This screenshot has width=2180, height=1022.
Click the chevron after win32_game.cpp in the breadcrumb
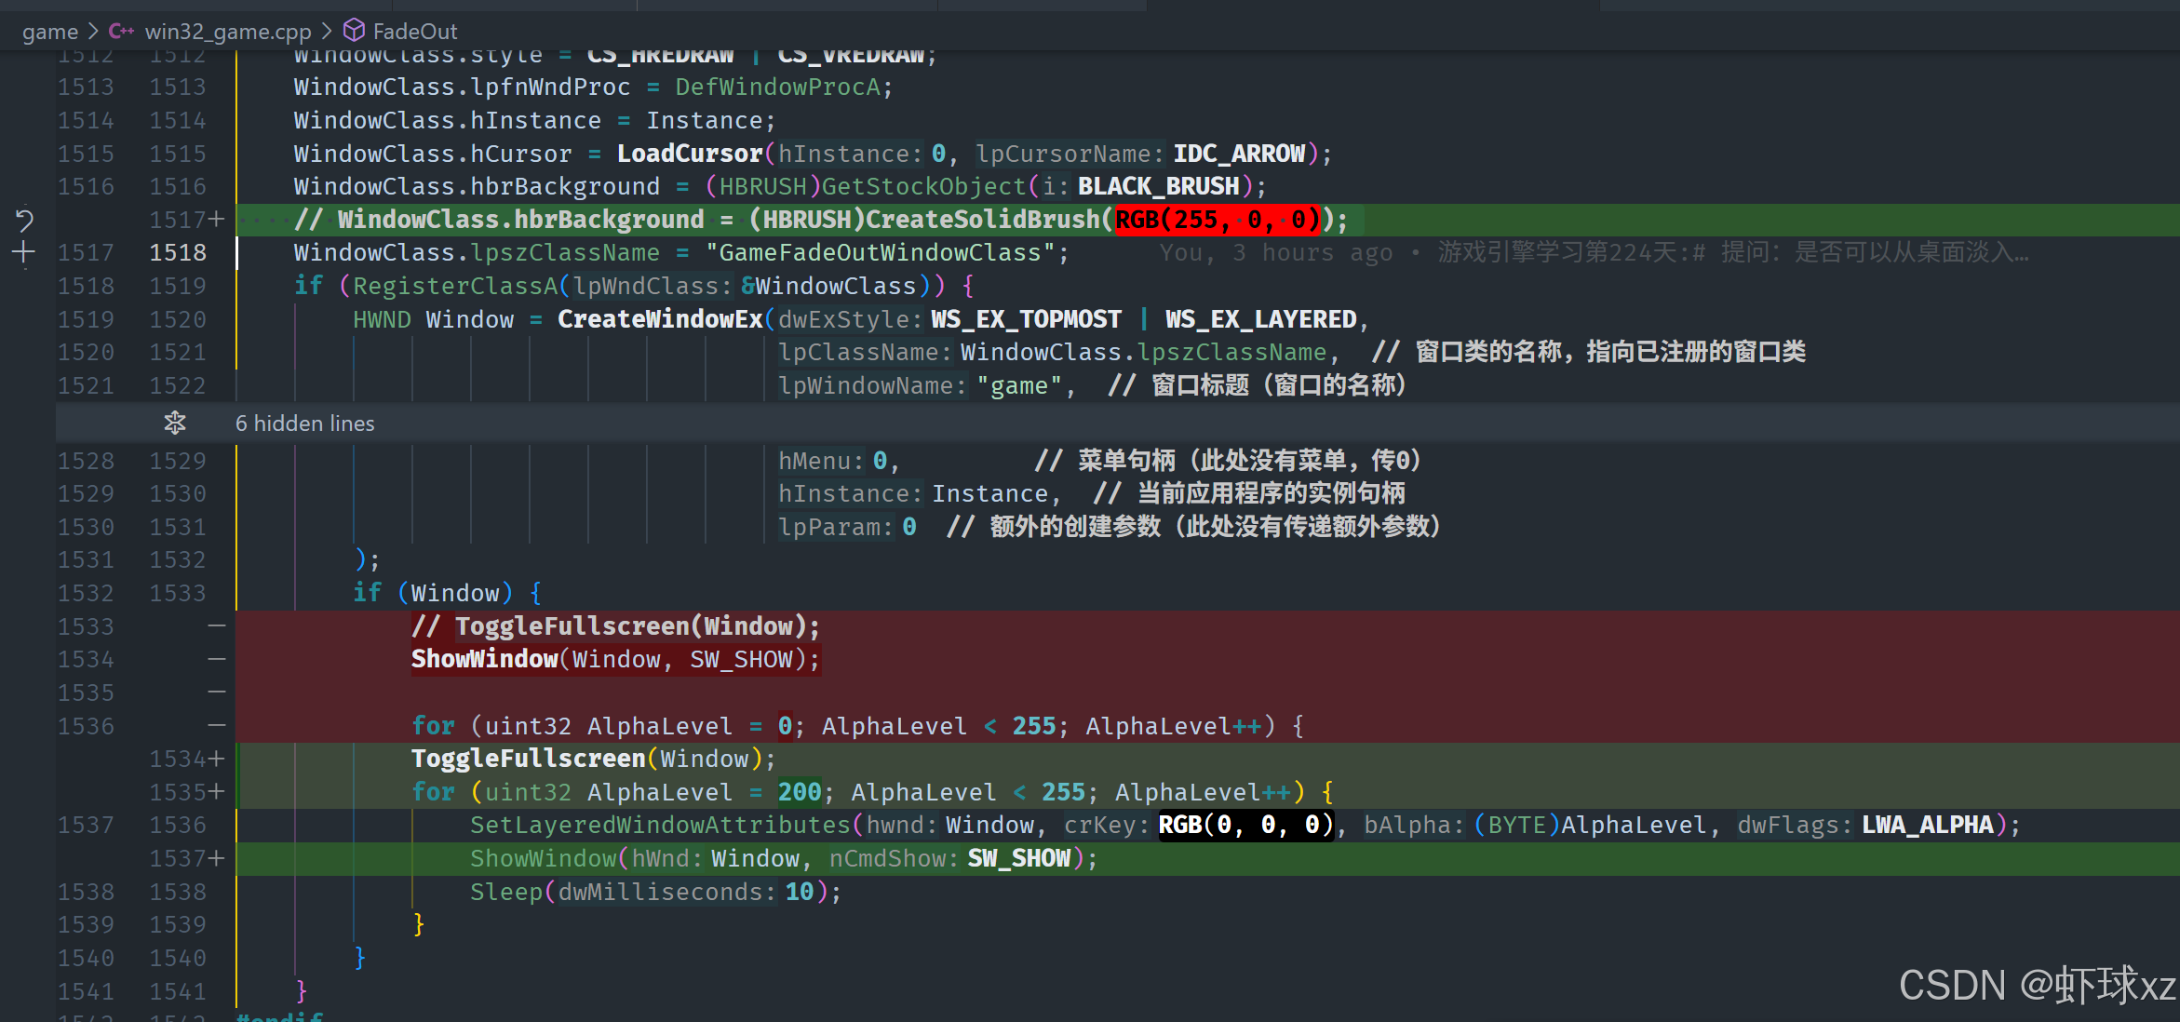point(327,31)
